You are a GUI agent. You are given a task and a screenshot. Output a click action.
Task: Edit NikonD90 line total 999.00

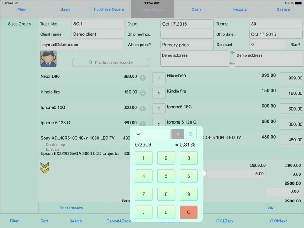tap(291, 78)
